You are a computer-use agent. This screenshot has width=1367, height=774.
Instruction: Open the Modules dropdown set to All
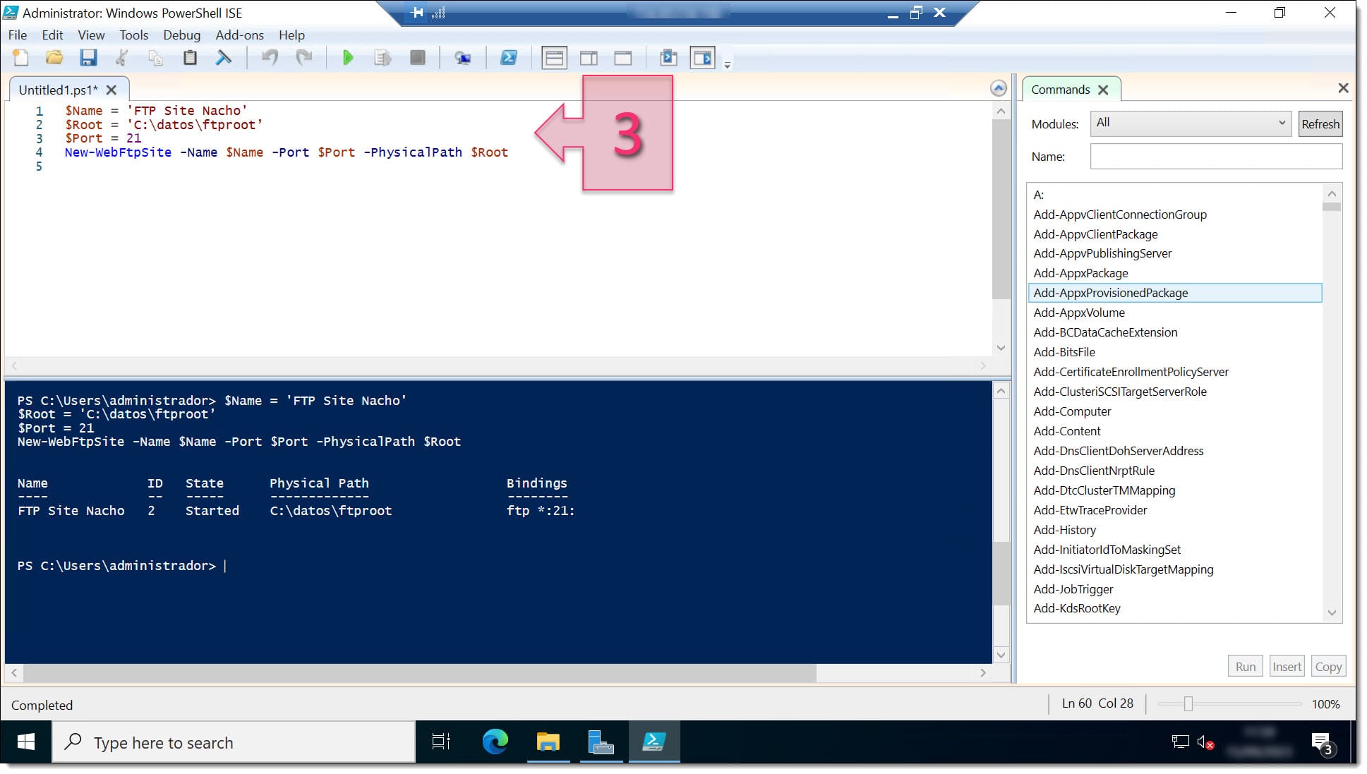(1191, 123)
